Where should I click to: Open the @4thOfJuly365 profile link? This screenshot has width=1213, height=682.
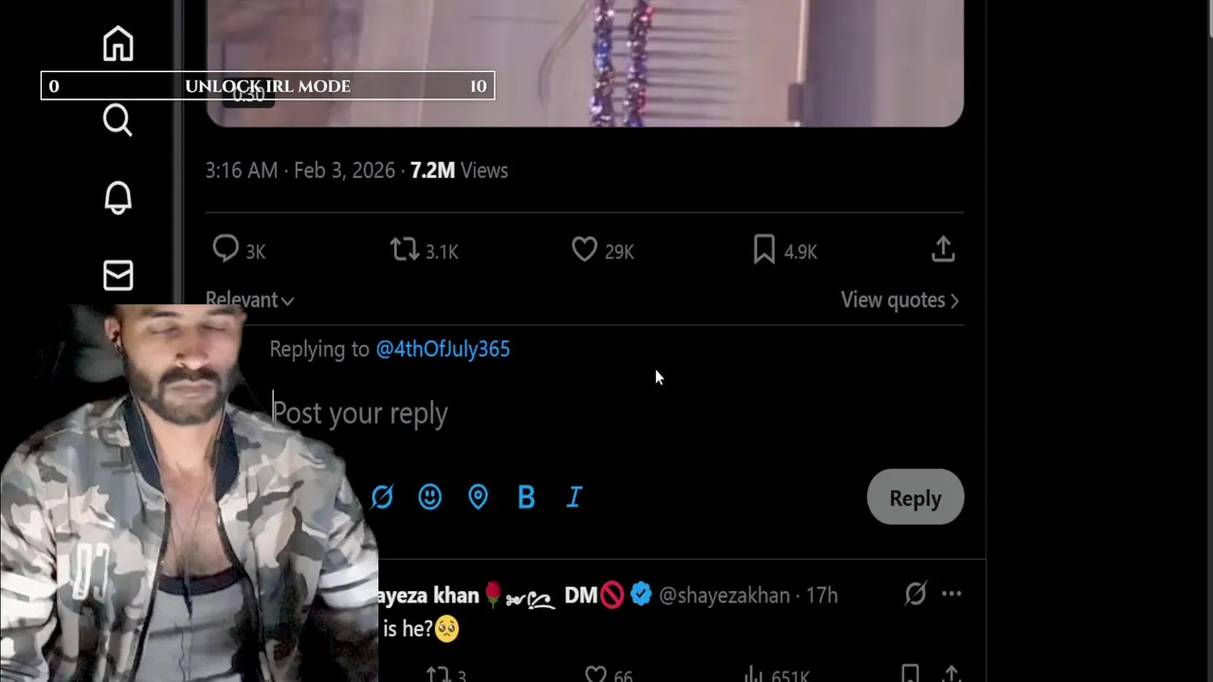point(443,349)
